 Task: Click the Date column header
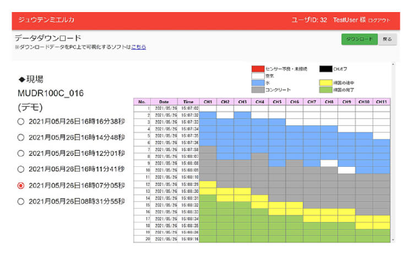click(164, 102)
